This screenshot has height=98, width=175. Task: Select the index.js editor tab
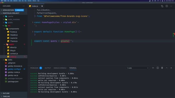[36, 6]
